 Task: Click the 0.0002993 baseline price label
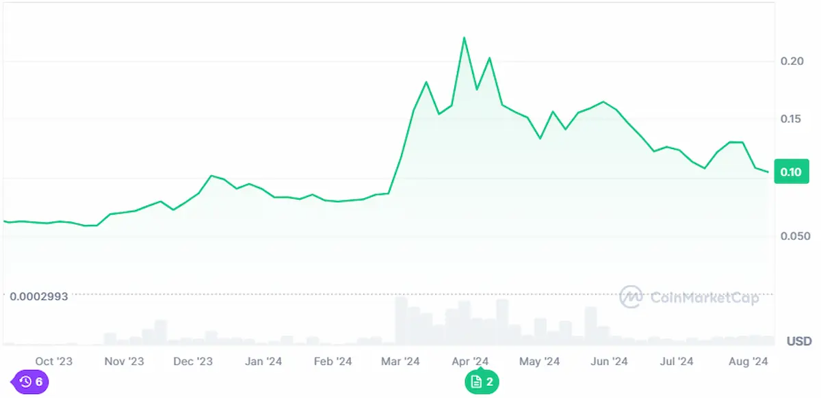pos(38,297)
